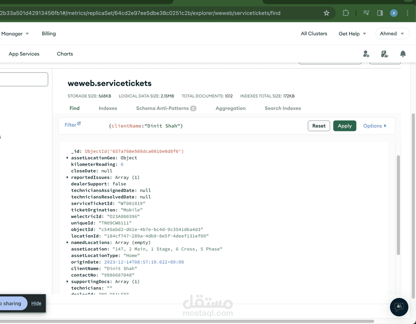Open the activity feed icon
Image resolution: width=416 pixels, height=324 pixels.
pyautogui.click(x=384, y=54)
